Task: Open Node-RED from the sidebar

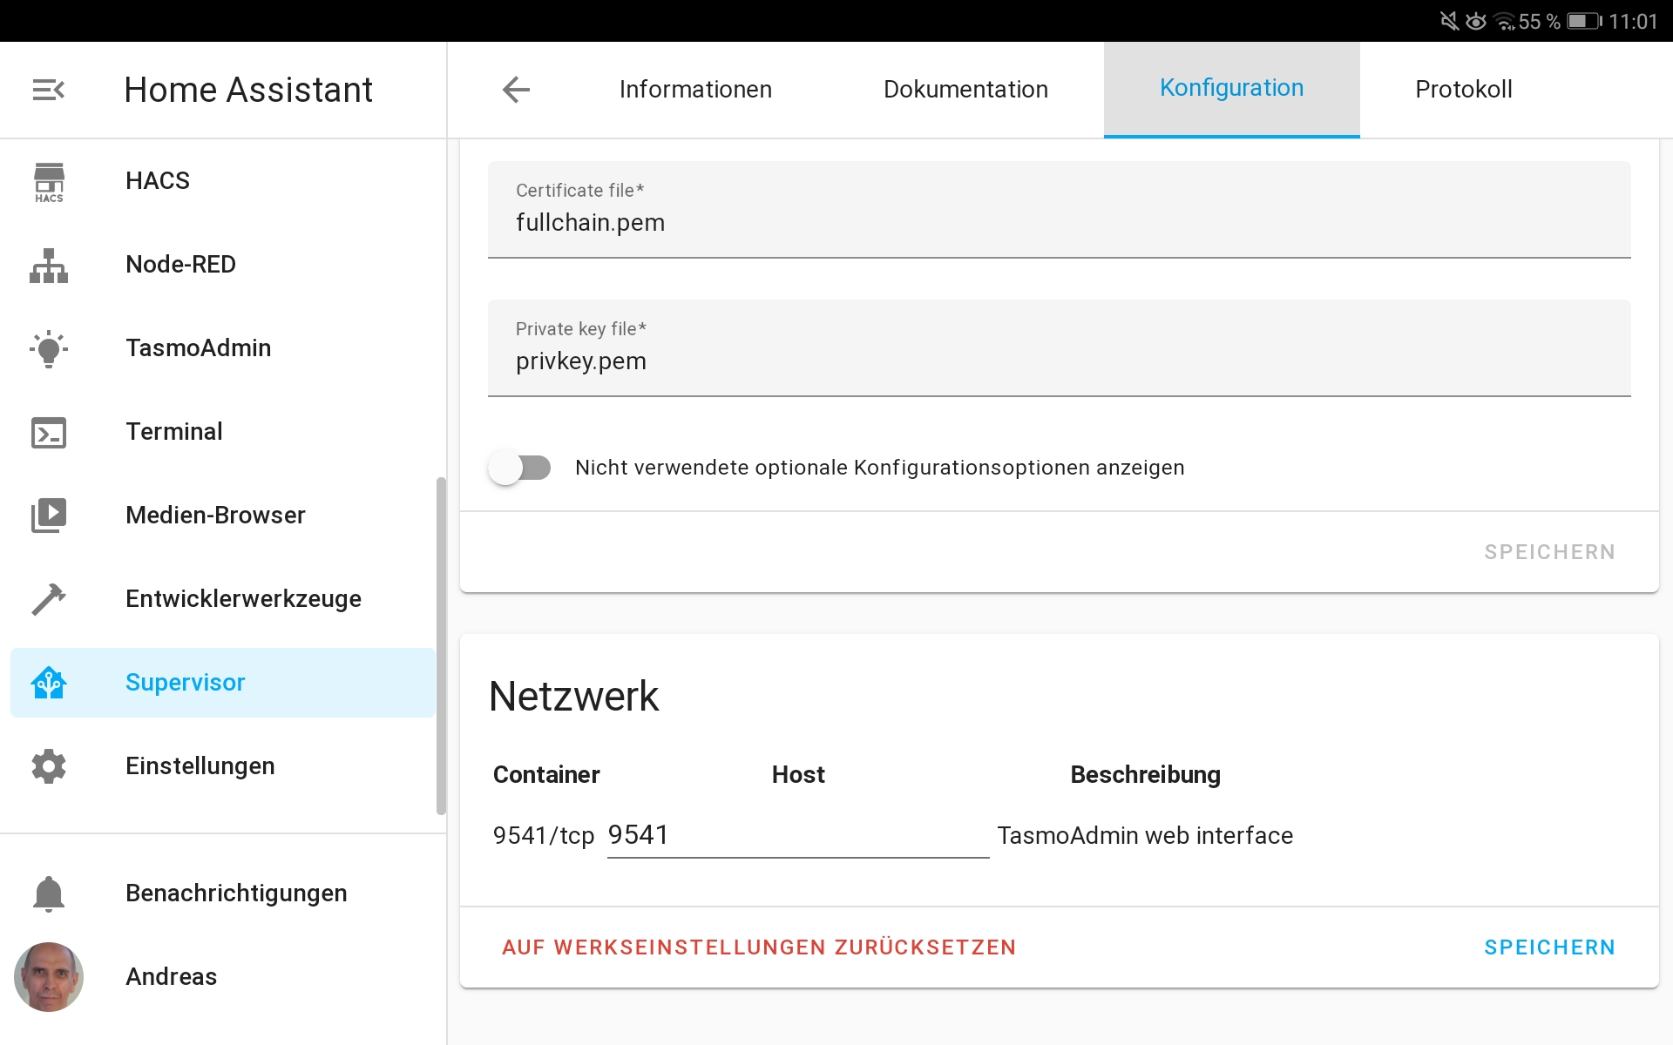Action: coord(180,264)
